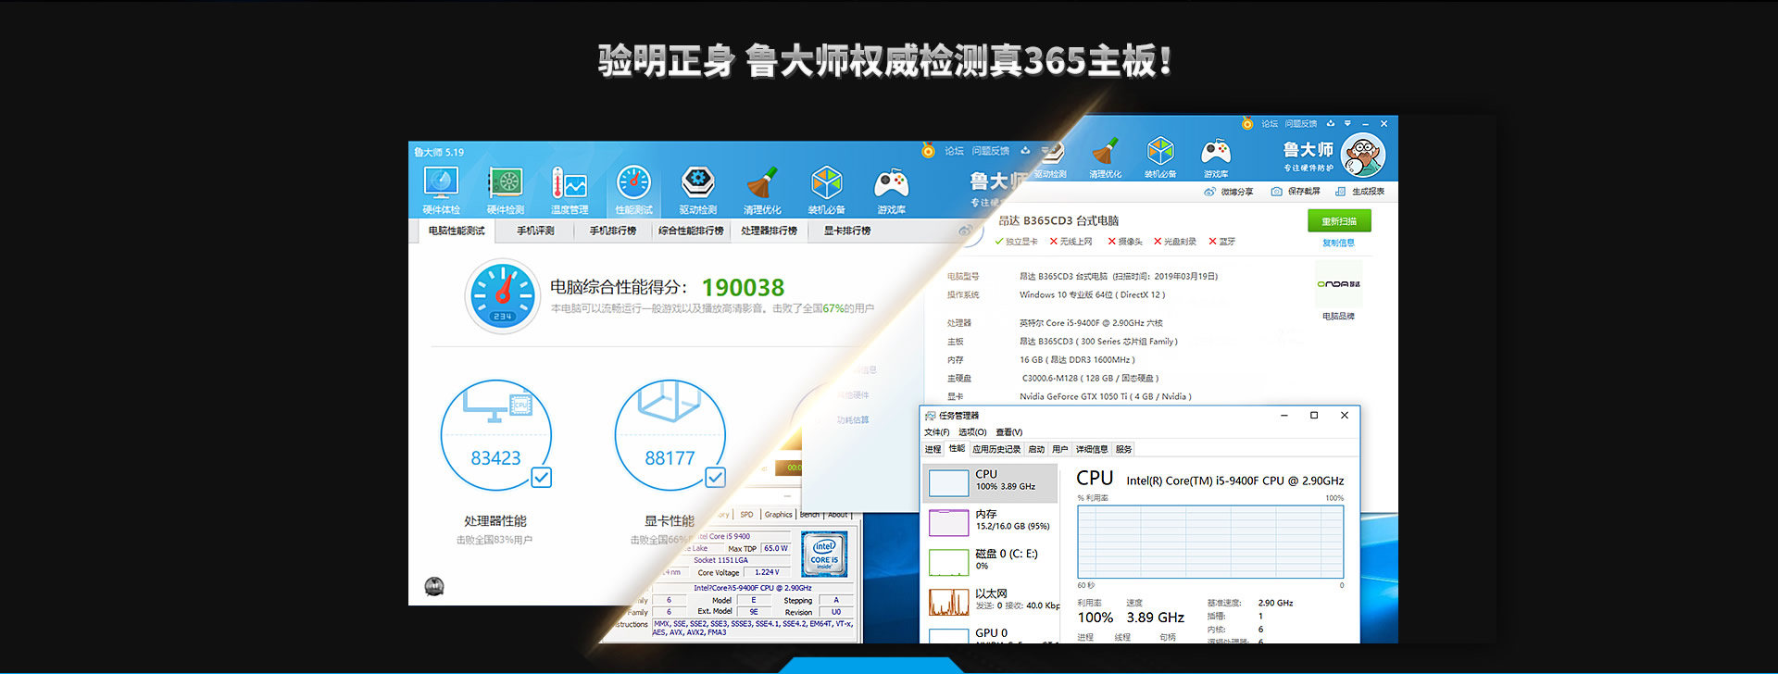Click 复制信息 copy info link

1338,243
